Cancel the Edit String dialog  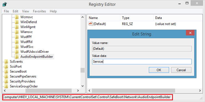181,70
